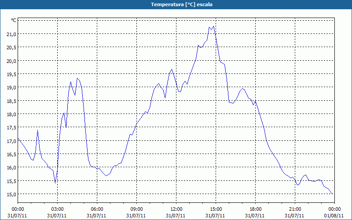
Task: Pick the 18,0 y-axis value
Action: [11, 114]
